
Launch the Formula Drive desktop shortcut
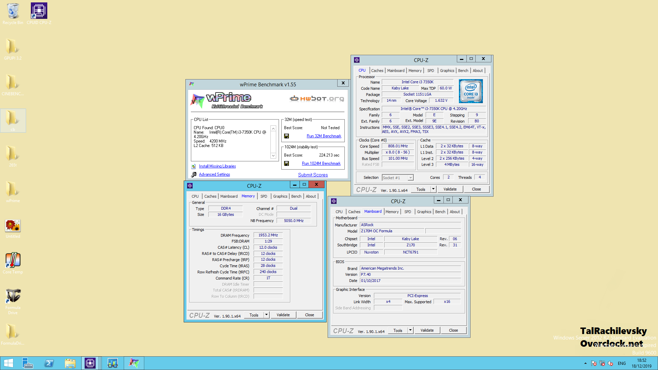13,301
